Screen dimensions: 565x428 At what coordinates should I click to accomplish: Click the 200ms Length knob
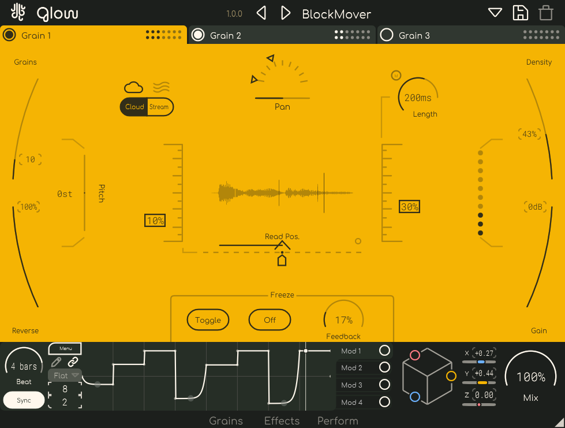pos(418,98)
